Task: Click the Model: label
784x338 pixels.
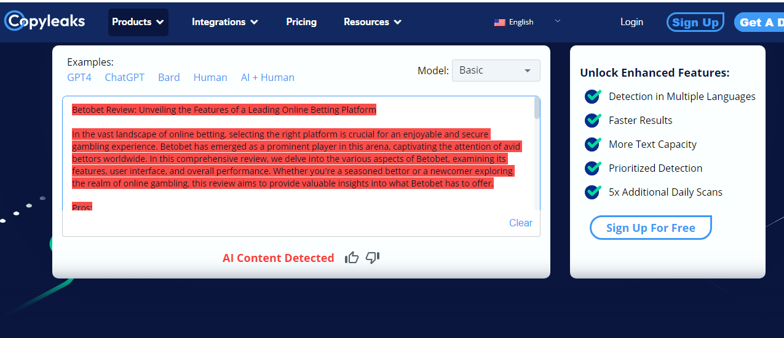Action: pos(434,71)
